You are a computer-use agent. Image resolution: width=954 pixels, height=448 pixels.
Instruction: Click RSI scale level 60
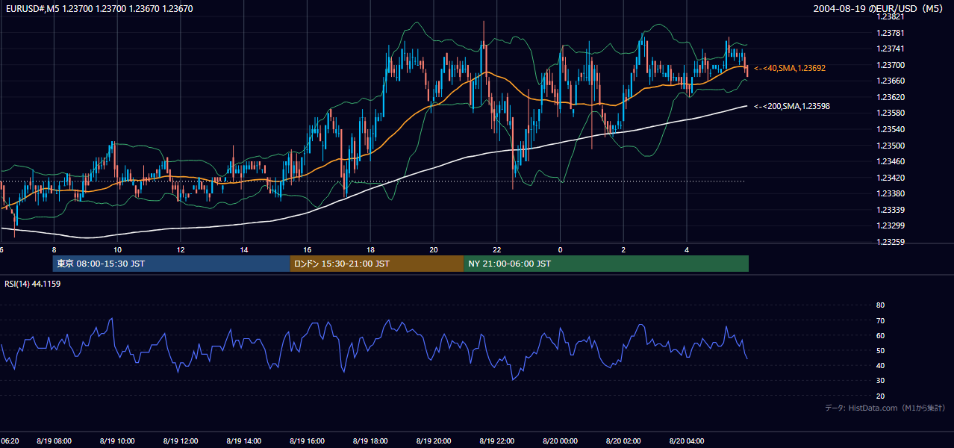(880, 335)
